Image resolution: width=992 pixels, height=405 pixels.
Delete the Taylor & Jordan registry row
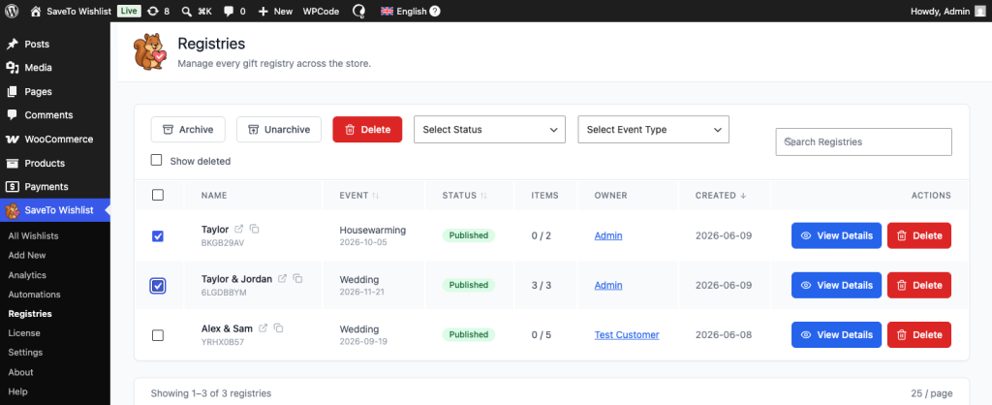[x=919, y=285]
